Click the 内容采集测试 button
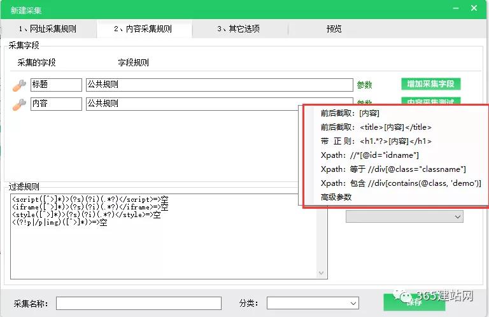The height and width of the screenshot is (317, 489). pos(430,101)
